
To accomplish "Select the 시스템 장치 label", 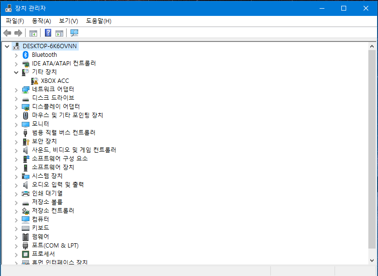I will coord(47,176).
